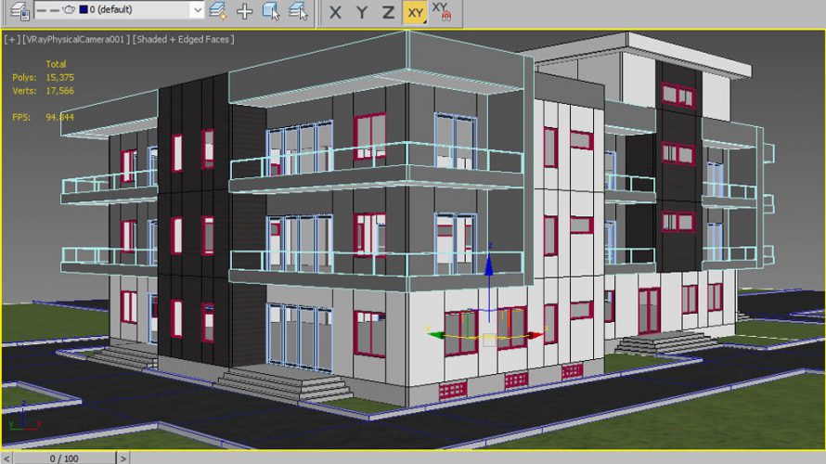The image size is (826, 464).
Task: Click the red X-axis gizmo arrow
Action: tap(536, 335)
